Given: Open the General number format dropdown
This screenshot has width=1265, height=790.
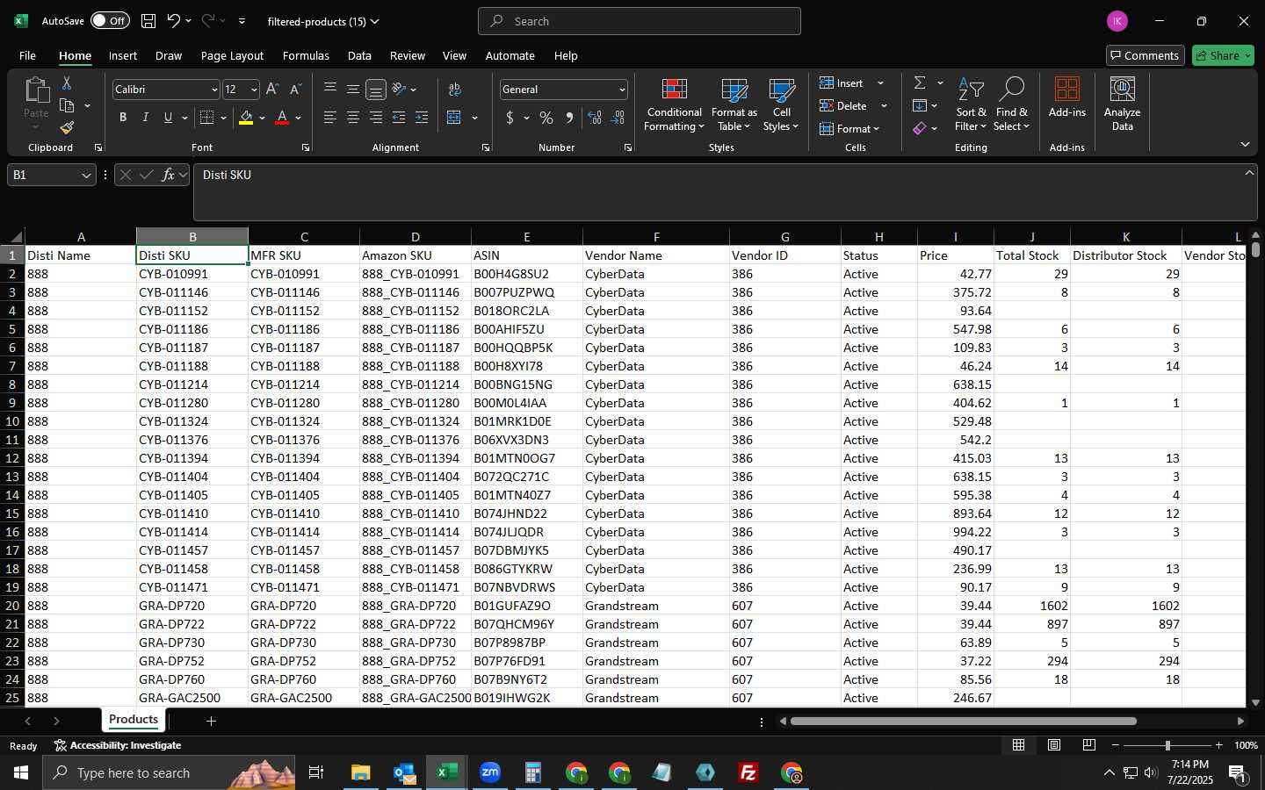Looking at the screenshot, I should click(x=622, y=90).
